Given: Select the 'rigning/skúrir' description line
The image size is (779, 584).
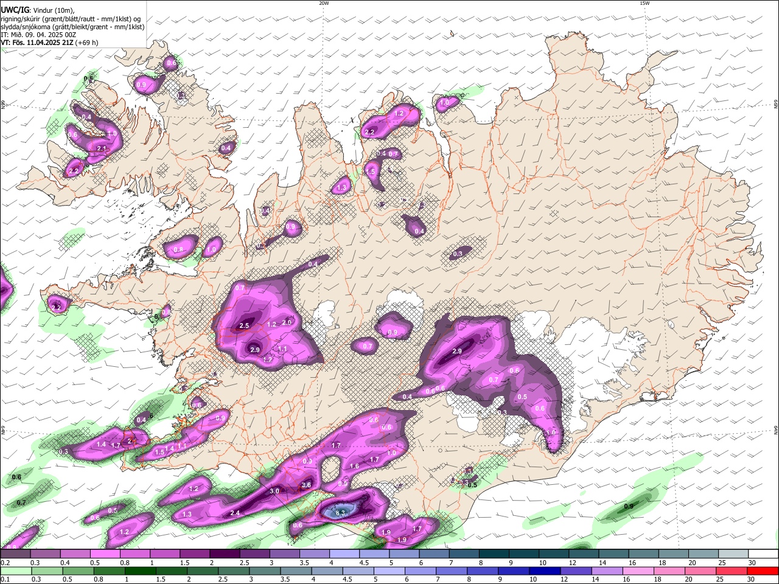Looking at the screenshot, I should (71, 19).
